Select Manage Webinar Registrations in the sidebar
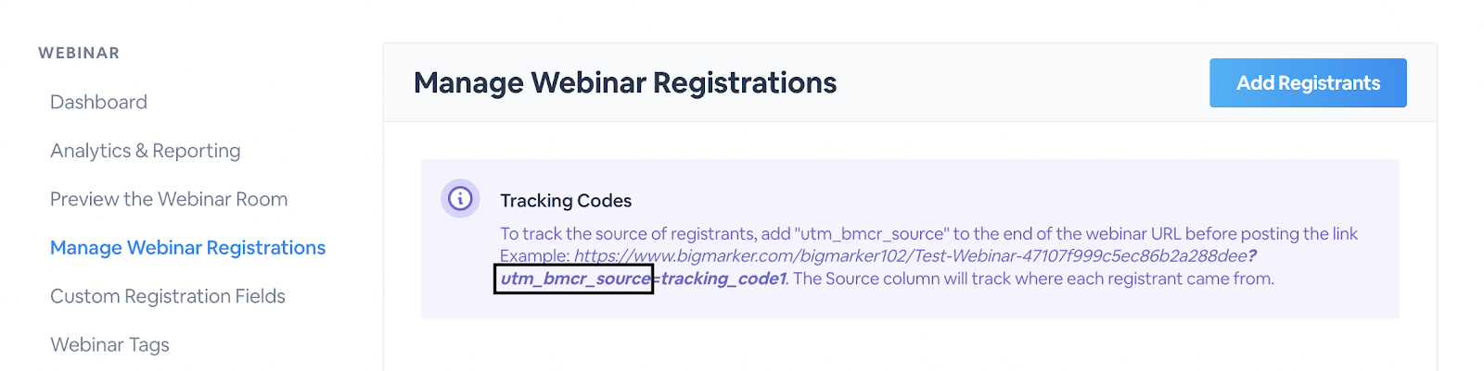Viewport: 1484px width, 371px height. 188,248
